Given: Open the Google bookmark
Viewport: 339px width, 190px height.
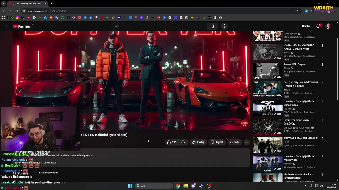Looking at the screenshot, I should pos(34,18).
